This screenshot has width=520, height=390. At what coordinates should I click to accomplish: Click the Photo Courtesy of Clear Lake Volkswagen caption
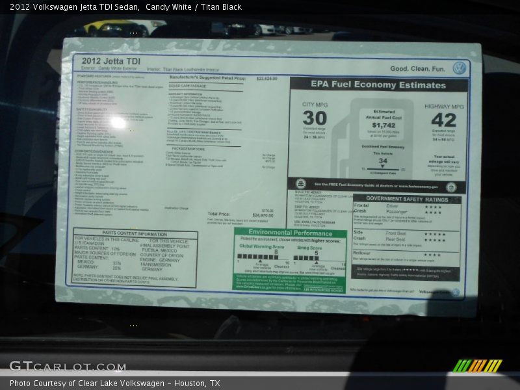click(115, 383)
